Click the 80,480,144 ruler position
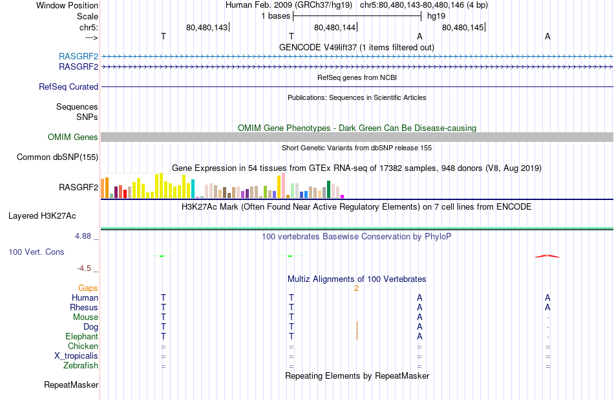 pos(335,27)
